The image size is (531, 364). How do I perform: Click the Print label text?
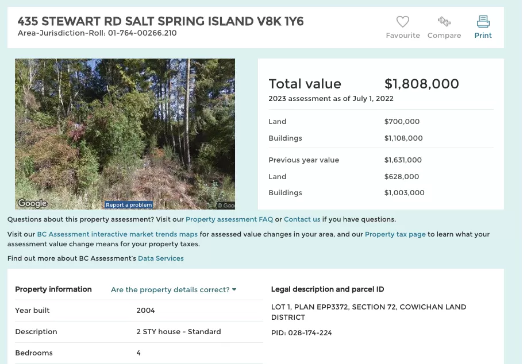point(483,36)
